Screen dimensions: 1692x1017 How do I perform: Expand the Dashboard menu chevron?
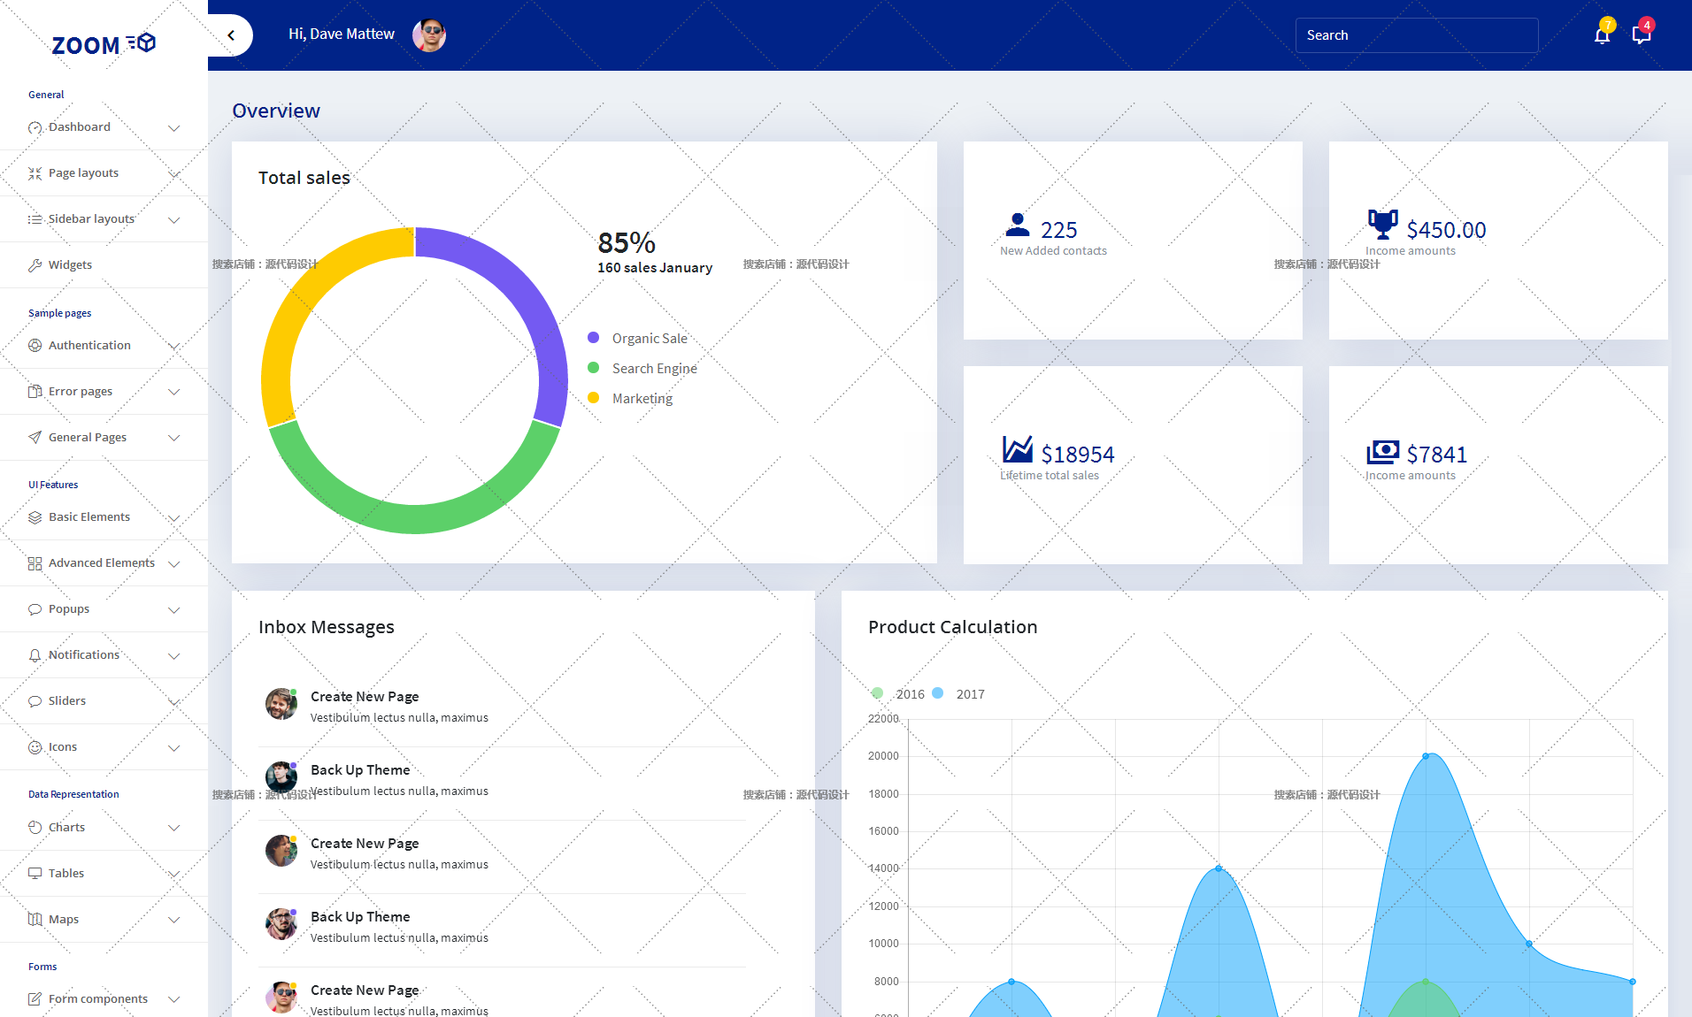(174, 128)
